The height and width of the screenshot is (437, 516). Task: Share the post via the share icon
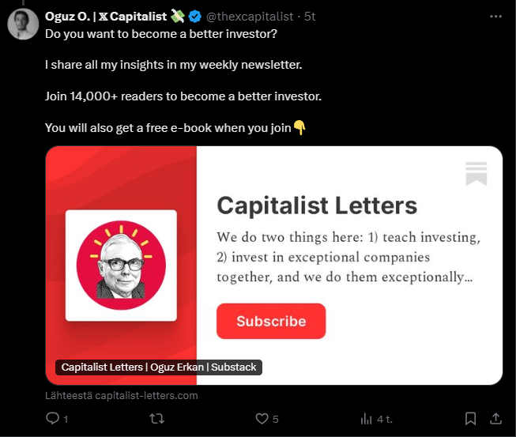(495, 419)
